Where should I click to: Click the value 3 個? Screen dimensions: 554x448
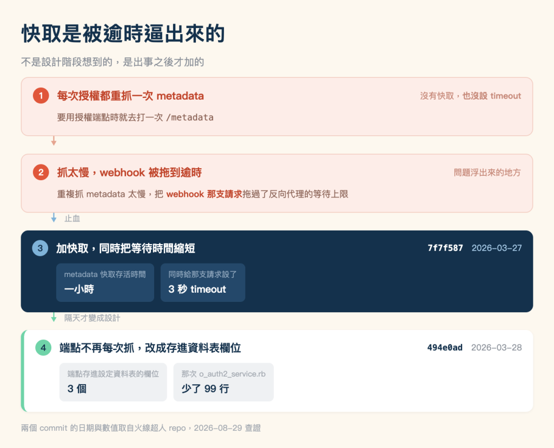click(77, 388)
